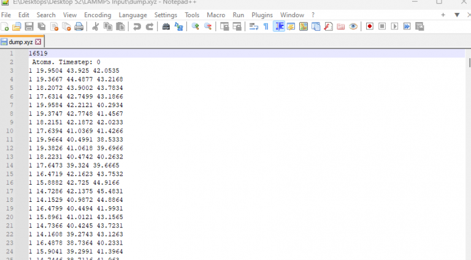Click the Zoom In magnifier icon

196,26
